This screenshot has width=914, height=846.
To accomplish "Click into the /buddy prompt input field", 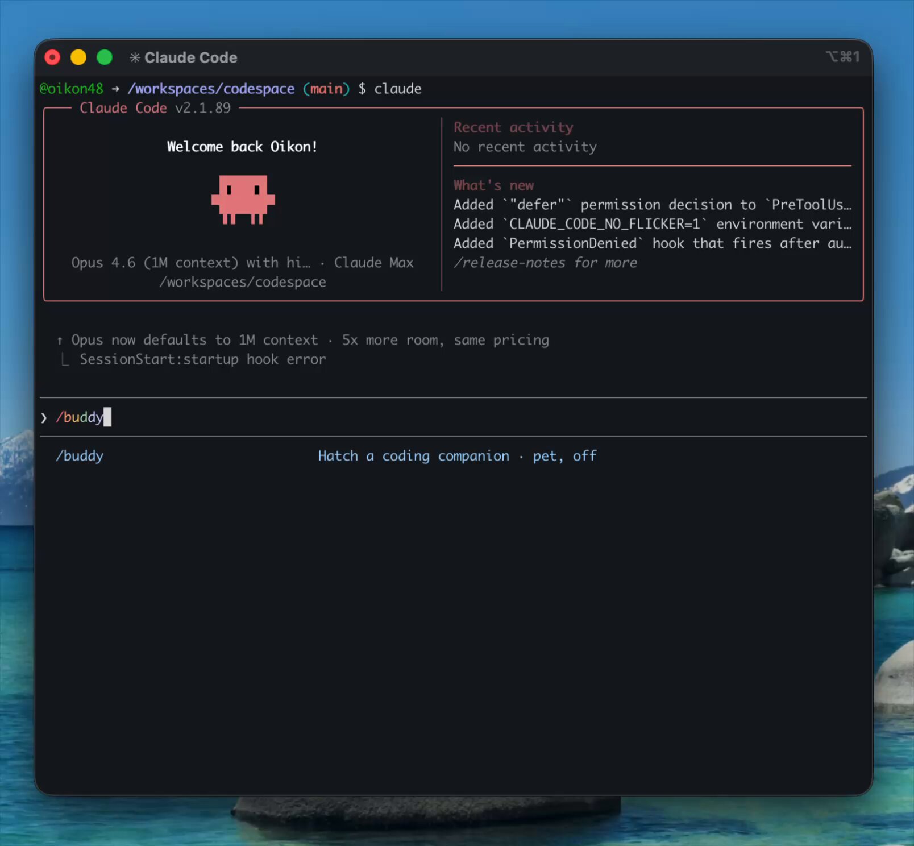I will [341, 417].
